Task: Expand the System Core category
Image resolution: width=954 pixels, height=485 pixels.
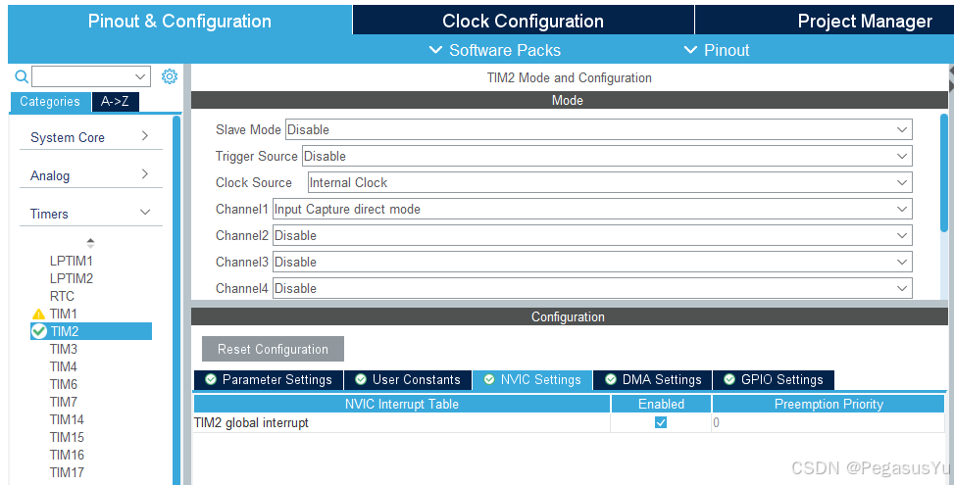Action: coord(90,137)
